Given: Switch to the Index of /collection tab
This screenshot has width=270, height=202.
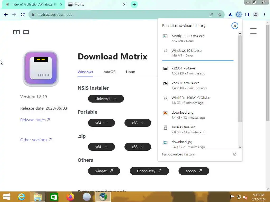Looking at the screenshot, I should pos(34,4).
